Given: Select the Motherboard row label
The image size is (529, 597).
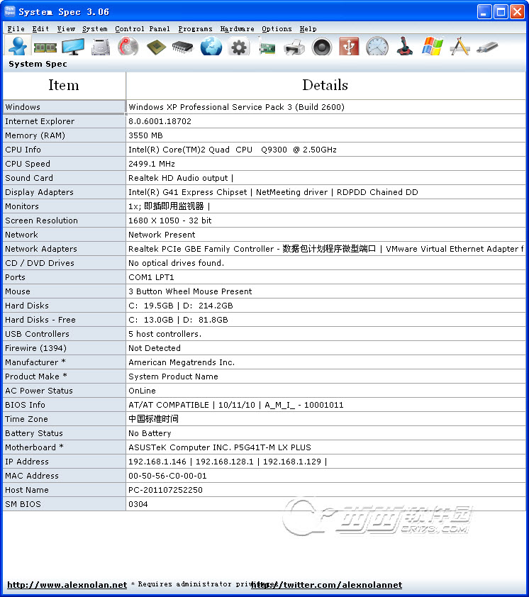Looking at the screenshot, I should click(x=64, y=447).
